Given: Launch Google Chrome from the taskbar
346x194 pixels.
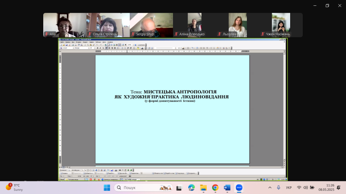Looking at the screenshot, I should click(215, 188).
